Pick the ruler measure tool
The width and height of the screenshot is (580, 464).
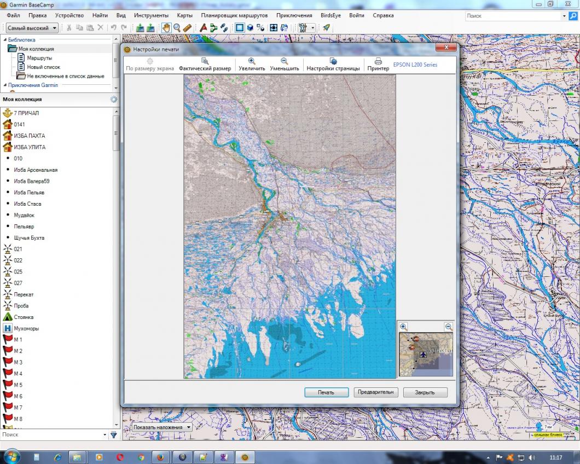coord(187,27)
